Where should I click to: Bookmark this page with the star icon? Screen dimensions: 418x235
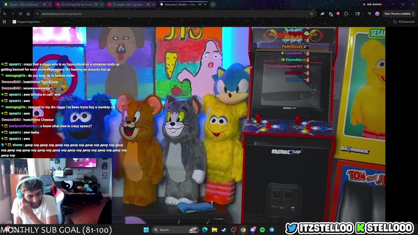click(x=311, y=14)
